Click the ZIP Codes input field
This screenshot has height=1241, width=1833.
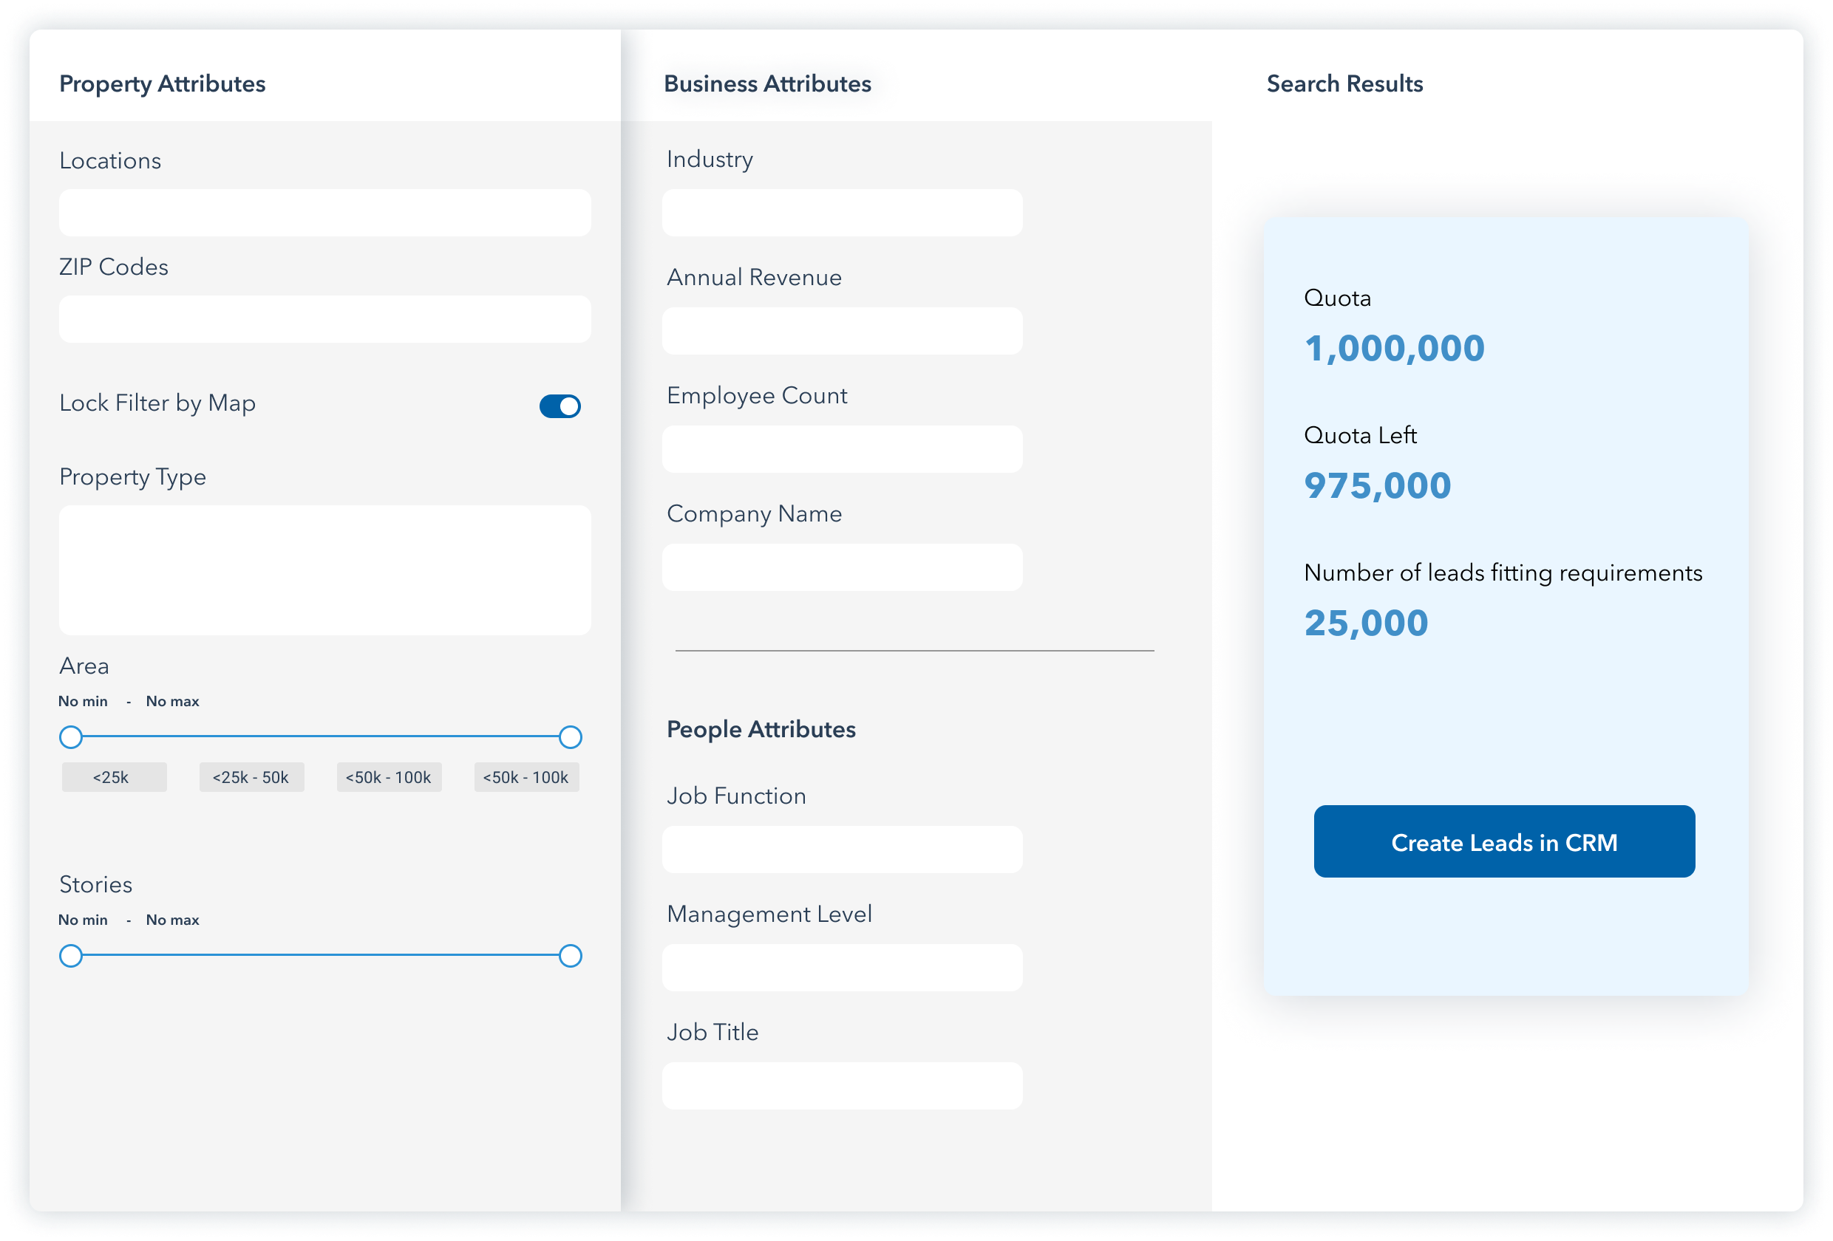(324, 319)
